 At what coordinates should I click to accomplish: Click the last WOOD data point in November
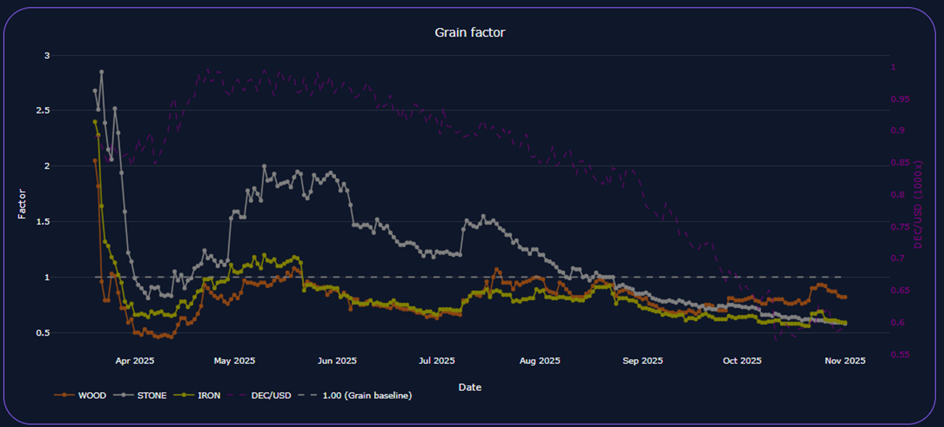pos(845,296)
